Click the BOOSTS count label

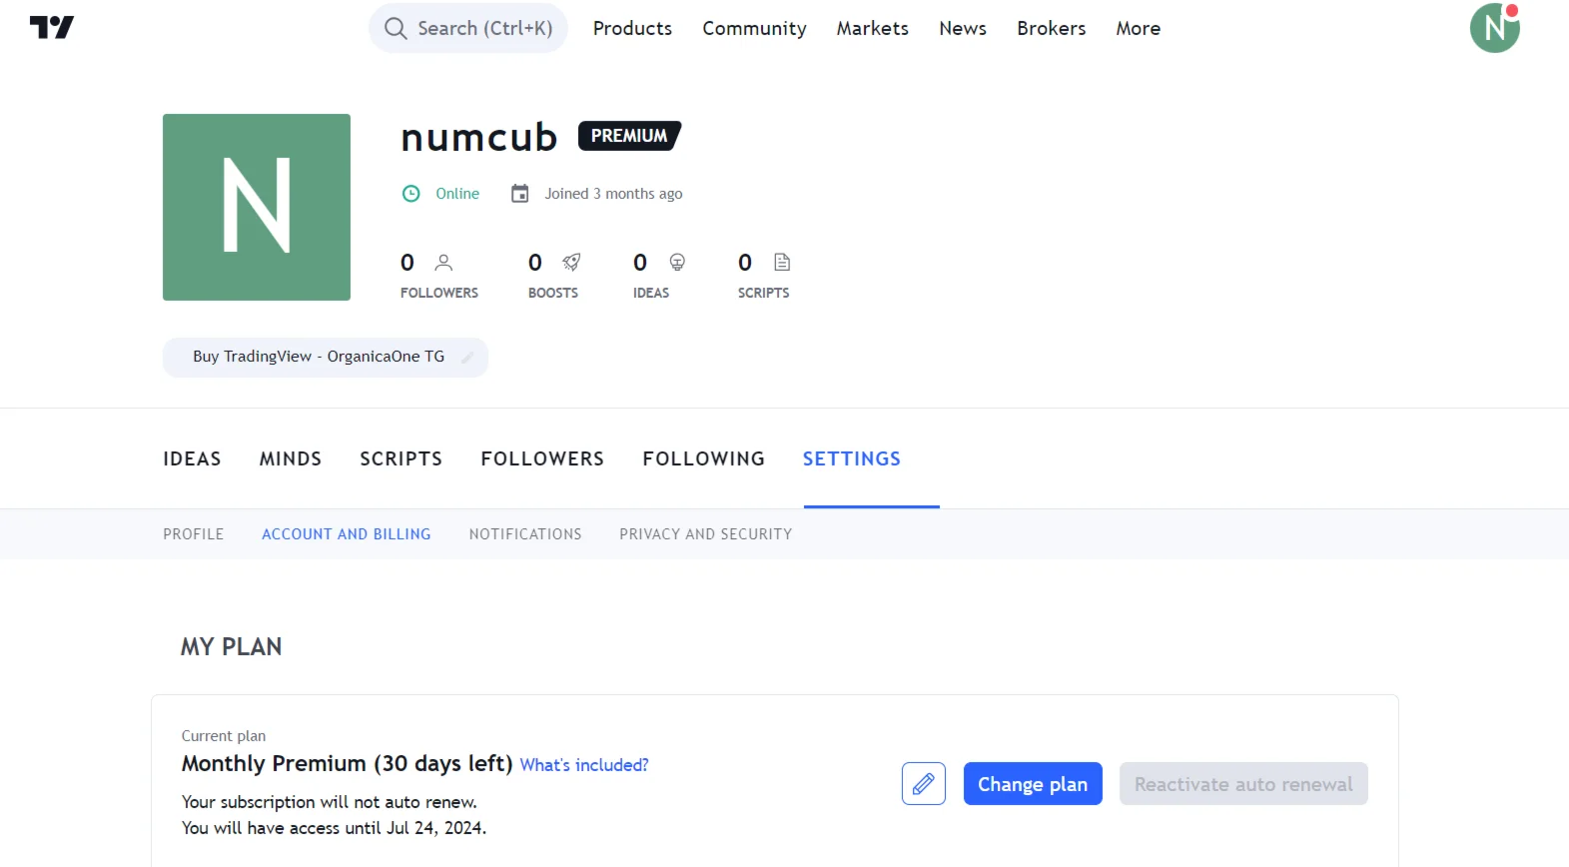[553, 293]
